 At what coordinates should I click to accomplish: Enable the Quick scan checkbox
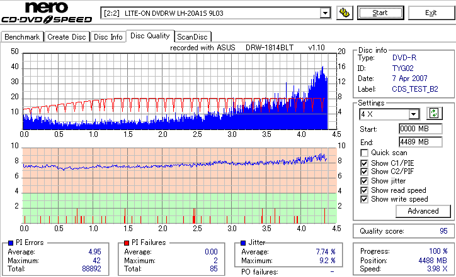tap(364, 153)
